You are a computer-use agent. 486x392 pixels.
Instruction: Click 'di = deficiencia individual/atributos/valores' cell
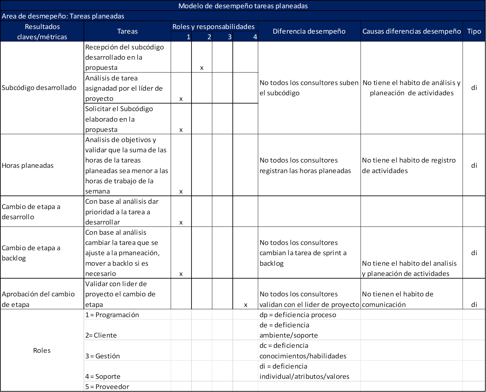click(x=309, y=371)
